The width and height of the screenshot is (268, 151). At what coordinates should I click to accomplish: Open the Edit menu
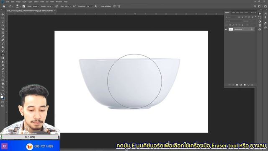click(x=13, y=2)
